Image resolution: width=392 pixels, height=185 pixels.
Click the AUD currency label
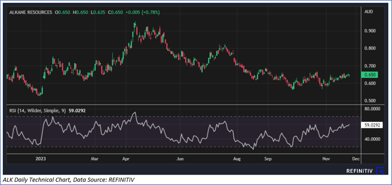coord(369,12)
